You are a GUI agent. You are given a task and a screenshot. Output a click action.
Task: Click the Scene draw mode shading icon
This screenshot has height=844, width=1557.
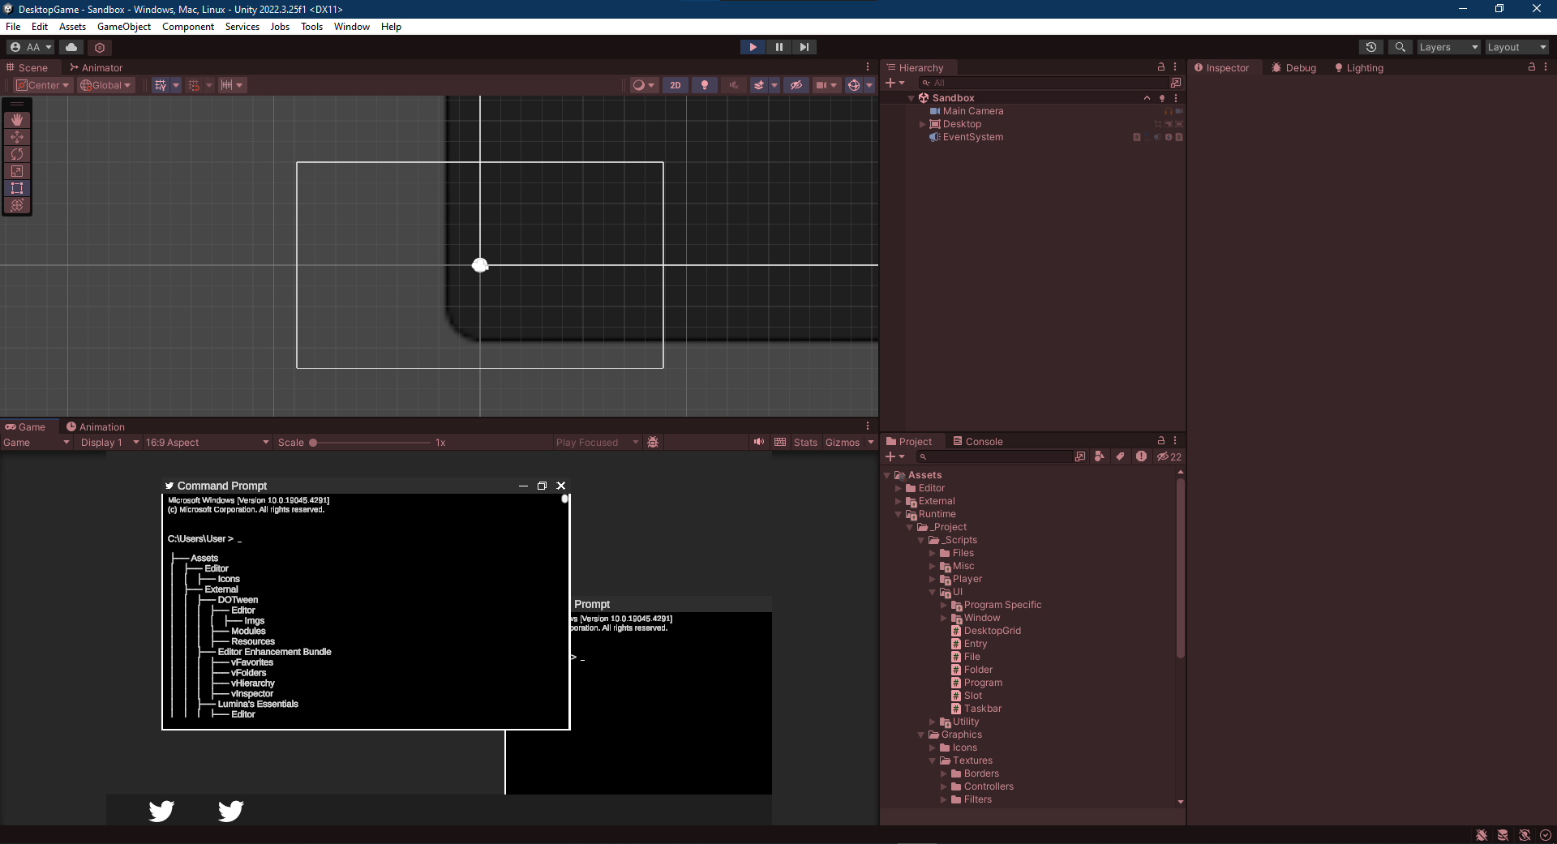coord(644,85)
